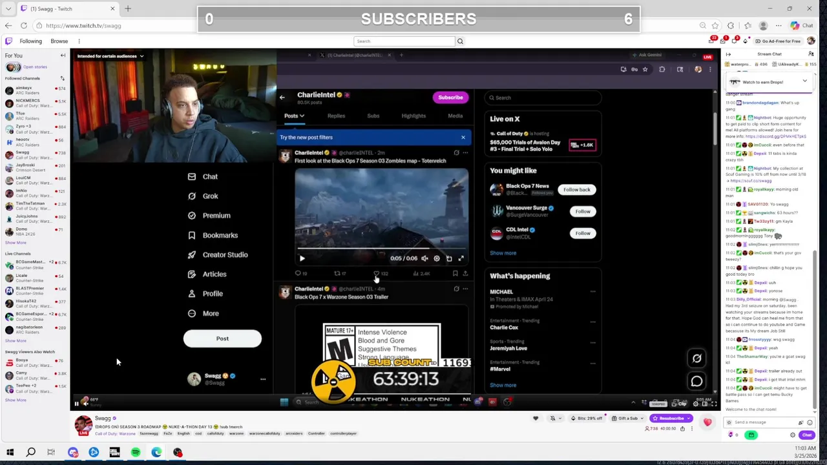Toggle the follow heart for Swagg
This screenshot has width=827, height=465.
536,418
